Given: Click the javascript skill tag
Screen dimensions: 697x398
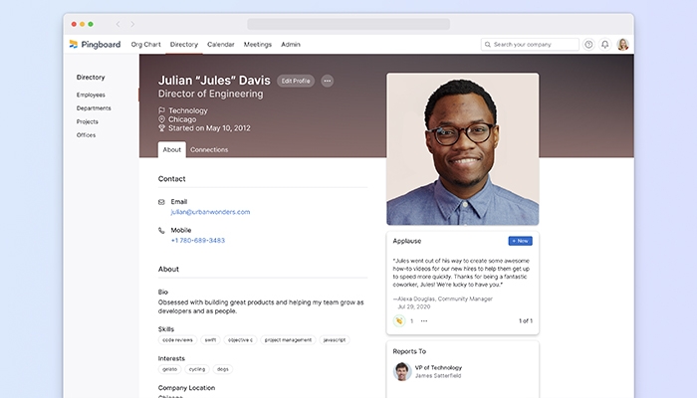Looking at the screenshot, I should click(x=335, y=340).
